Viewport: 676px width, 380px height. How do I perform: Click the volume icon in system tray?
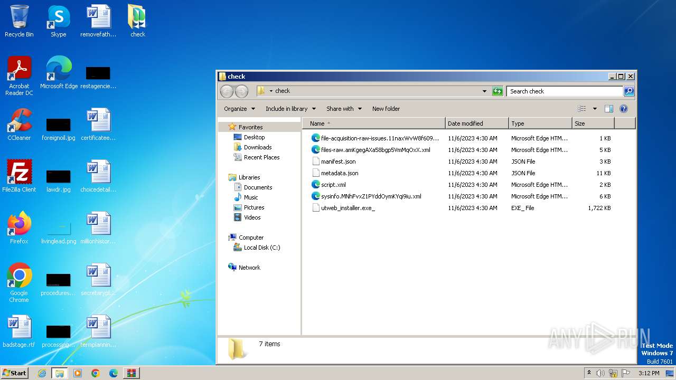point(600,373)
